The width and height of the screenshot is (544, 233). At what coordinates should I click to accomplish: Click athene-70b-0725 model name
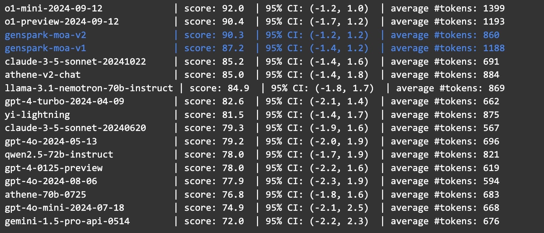pos(46,195)
